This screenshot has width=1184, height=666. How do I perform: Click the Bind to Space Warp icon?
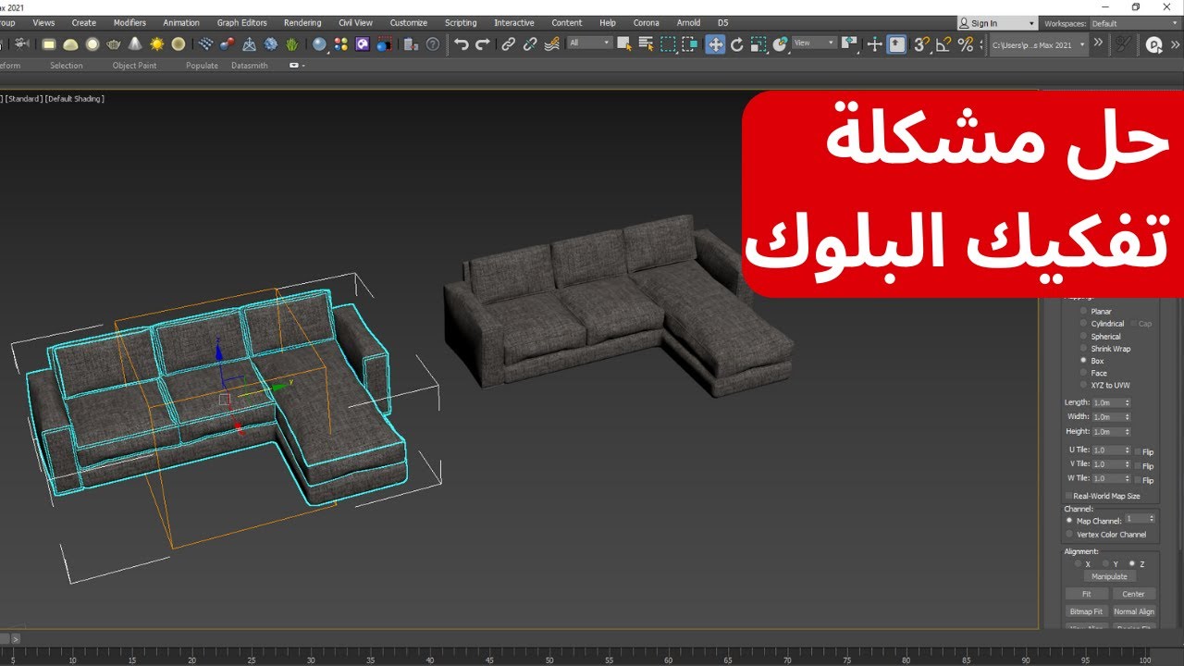(x=552, y=43)
